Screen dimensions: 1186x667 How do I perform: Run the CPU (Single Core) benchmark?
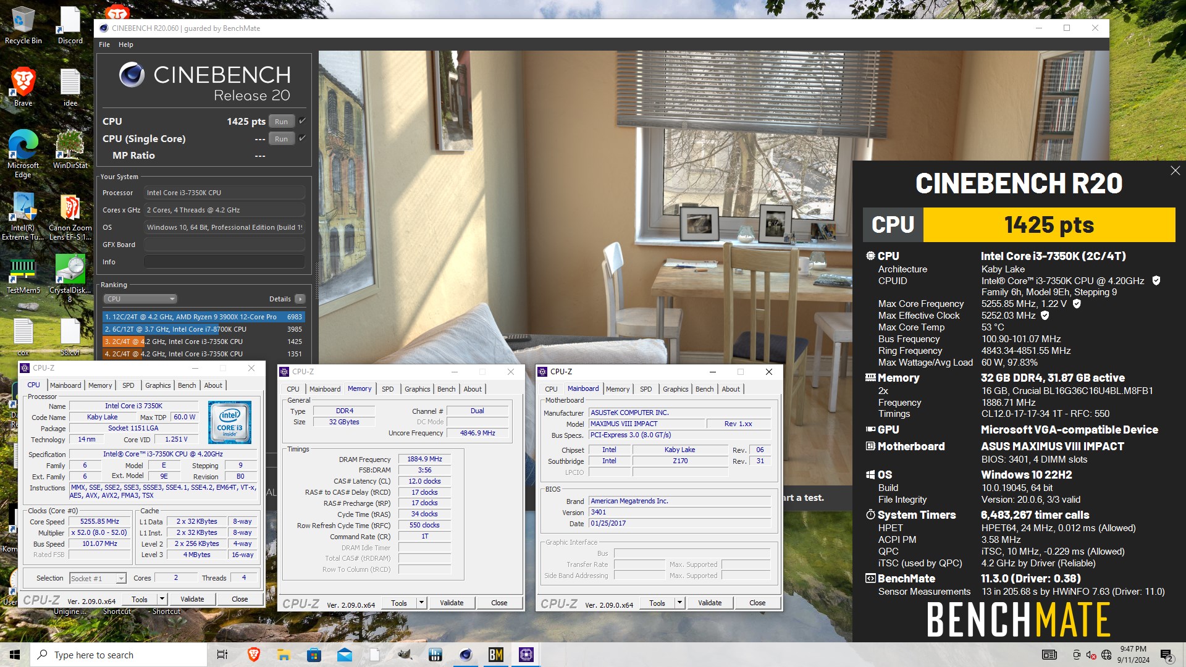pos(281,139)
